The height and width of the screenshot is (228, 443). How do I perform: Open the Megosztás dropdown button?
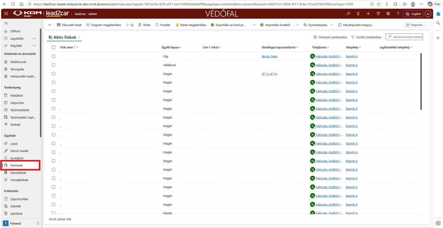pos(416,25)
